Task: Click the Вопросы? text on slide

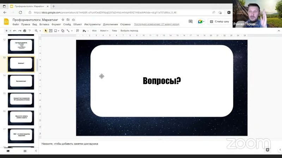Action: coord(162,81)
